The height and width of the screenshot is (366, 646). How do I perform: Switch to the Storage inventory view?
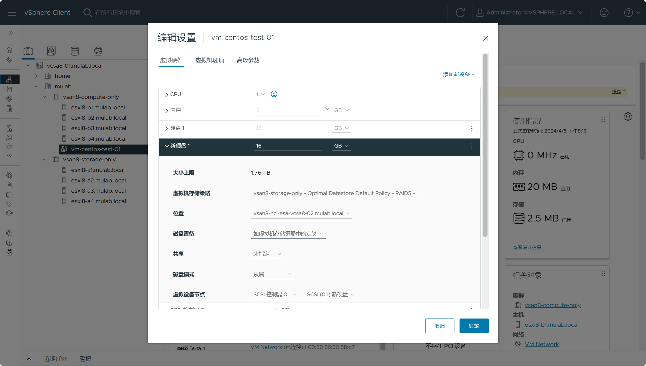[x=75, y=51]
